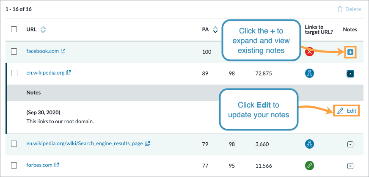Click the Delete trash icon
This screenshot has width=369, height=177.
pyautogui.click(x=340, y=9)
